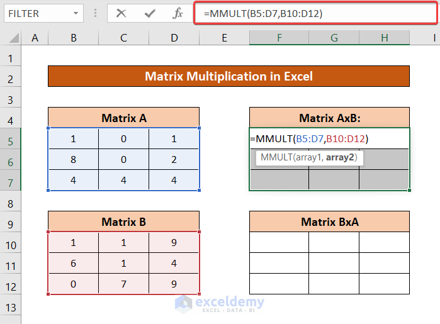Select column A header

click(x=35, y=38)
